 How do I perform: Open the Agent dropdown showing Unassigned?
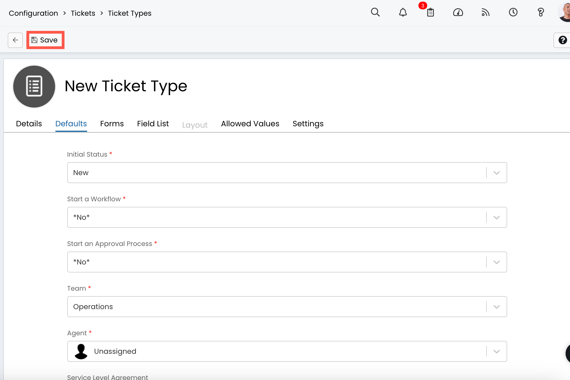(x=496, y=351)
